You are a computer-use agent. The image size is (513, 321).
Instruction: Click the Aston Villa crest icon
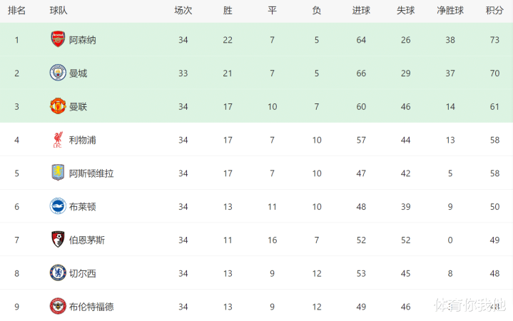click(x=58, y=173)
